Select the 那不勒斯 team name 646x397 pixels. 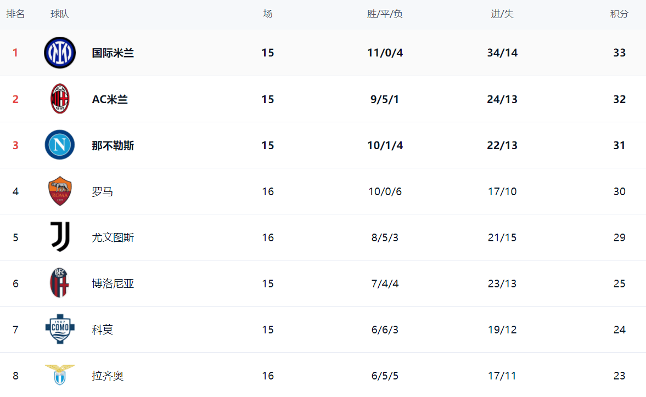tap(113, 145)
